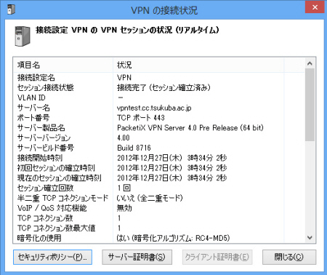
Task: Open セキュリティポリシー(P) button
Action: tap(52, 257)
